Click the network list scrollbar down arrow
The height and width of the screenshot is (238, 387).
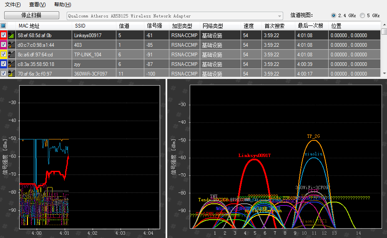(384, 73)
